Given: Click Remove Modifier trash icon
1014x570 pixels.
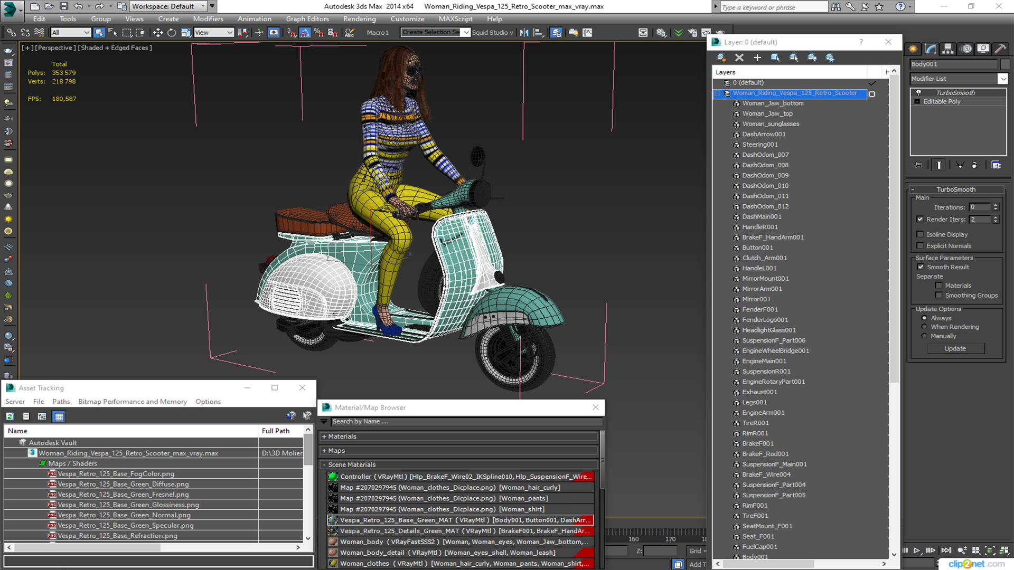Looking at the screenshot, I should coord(974,165).
